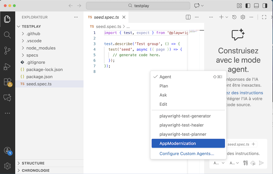The width and height of the screenshot is (273, 174).
Task: Open the new chat dropdown chevron
Action: pos(227,17)
